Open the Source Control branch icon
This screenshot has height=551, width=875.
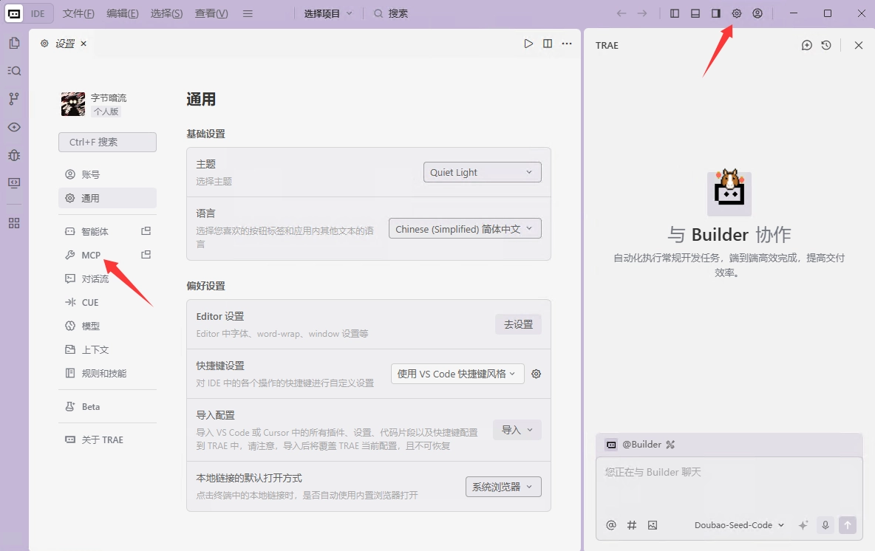pyautogui.click(x=15, y=99)
